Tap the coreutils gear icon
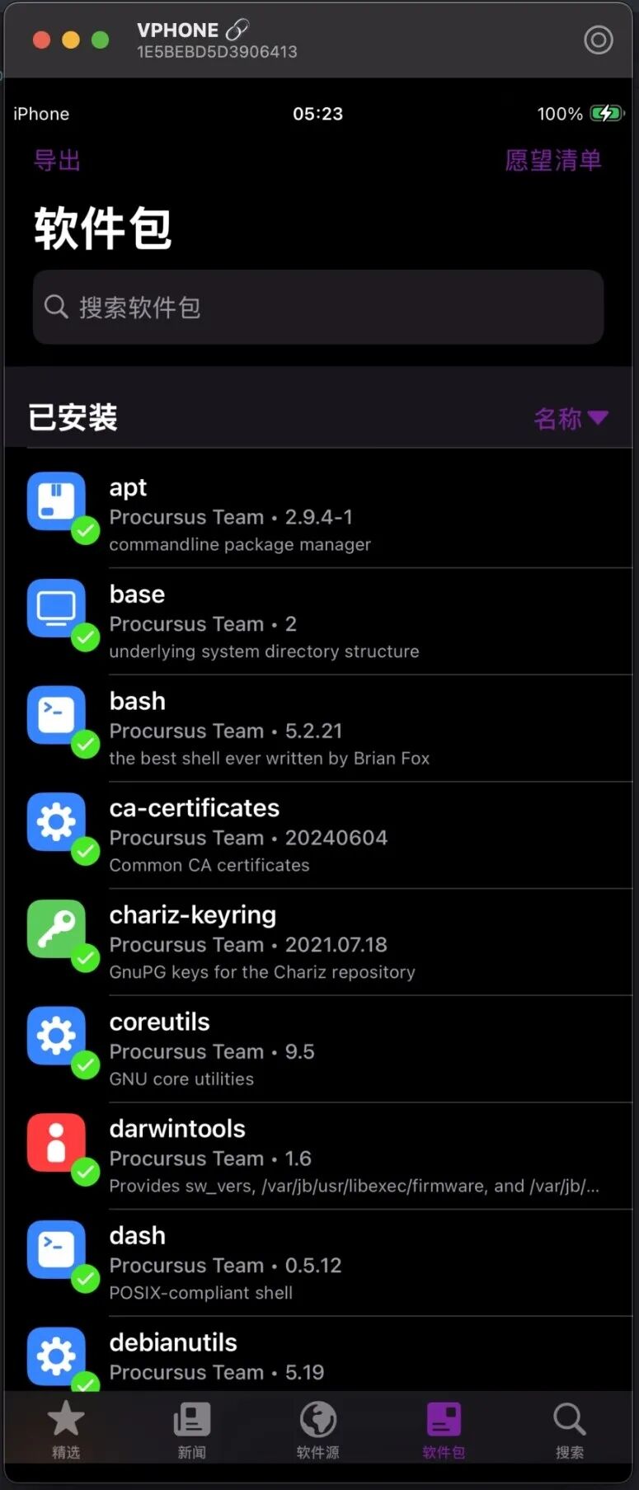Screen dimensions: 639x1490 tap(56, 1036)
